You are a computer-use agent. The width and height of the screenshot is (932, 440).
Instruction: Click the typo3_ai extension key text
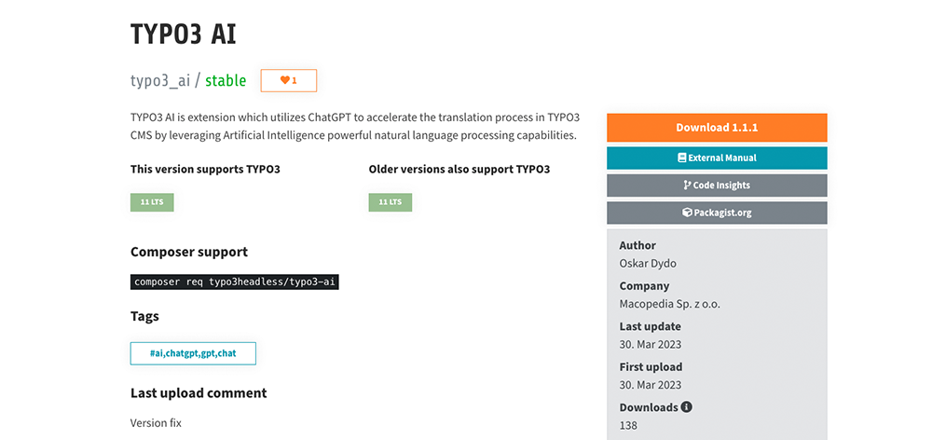(160, 81)
